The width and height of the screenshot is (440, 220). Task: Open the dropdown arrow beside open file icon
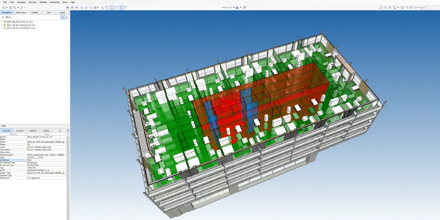click(7, 7)
